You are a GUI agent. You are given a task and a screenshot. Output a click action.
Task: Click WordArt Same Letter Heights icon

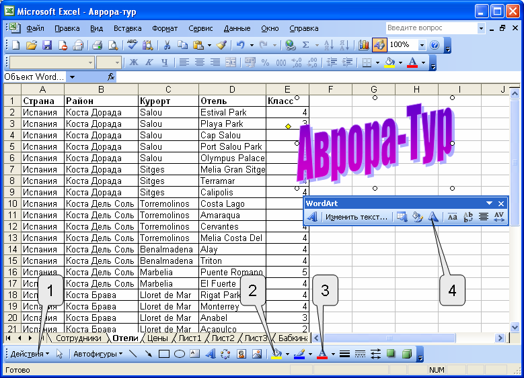click(x=452, y=217)
